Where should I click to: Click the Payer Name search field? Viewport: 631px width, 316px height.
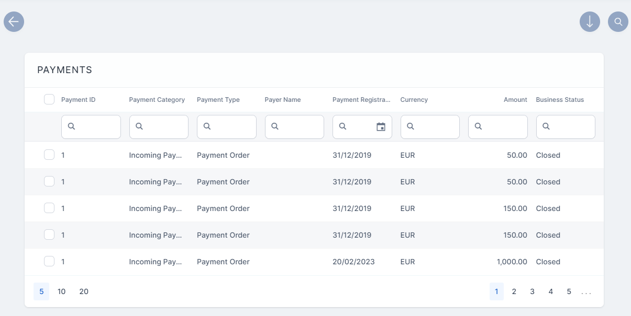(x=300, y=127)
